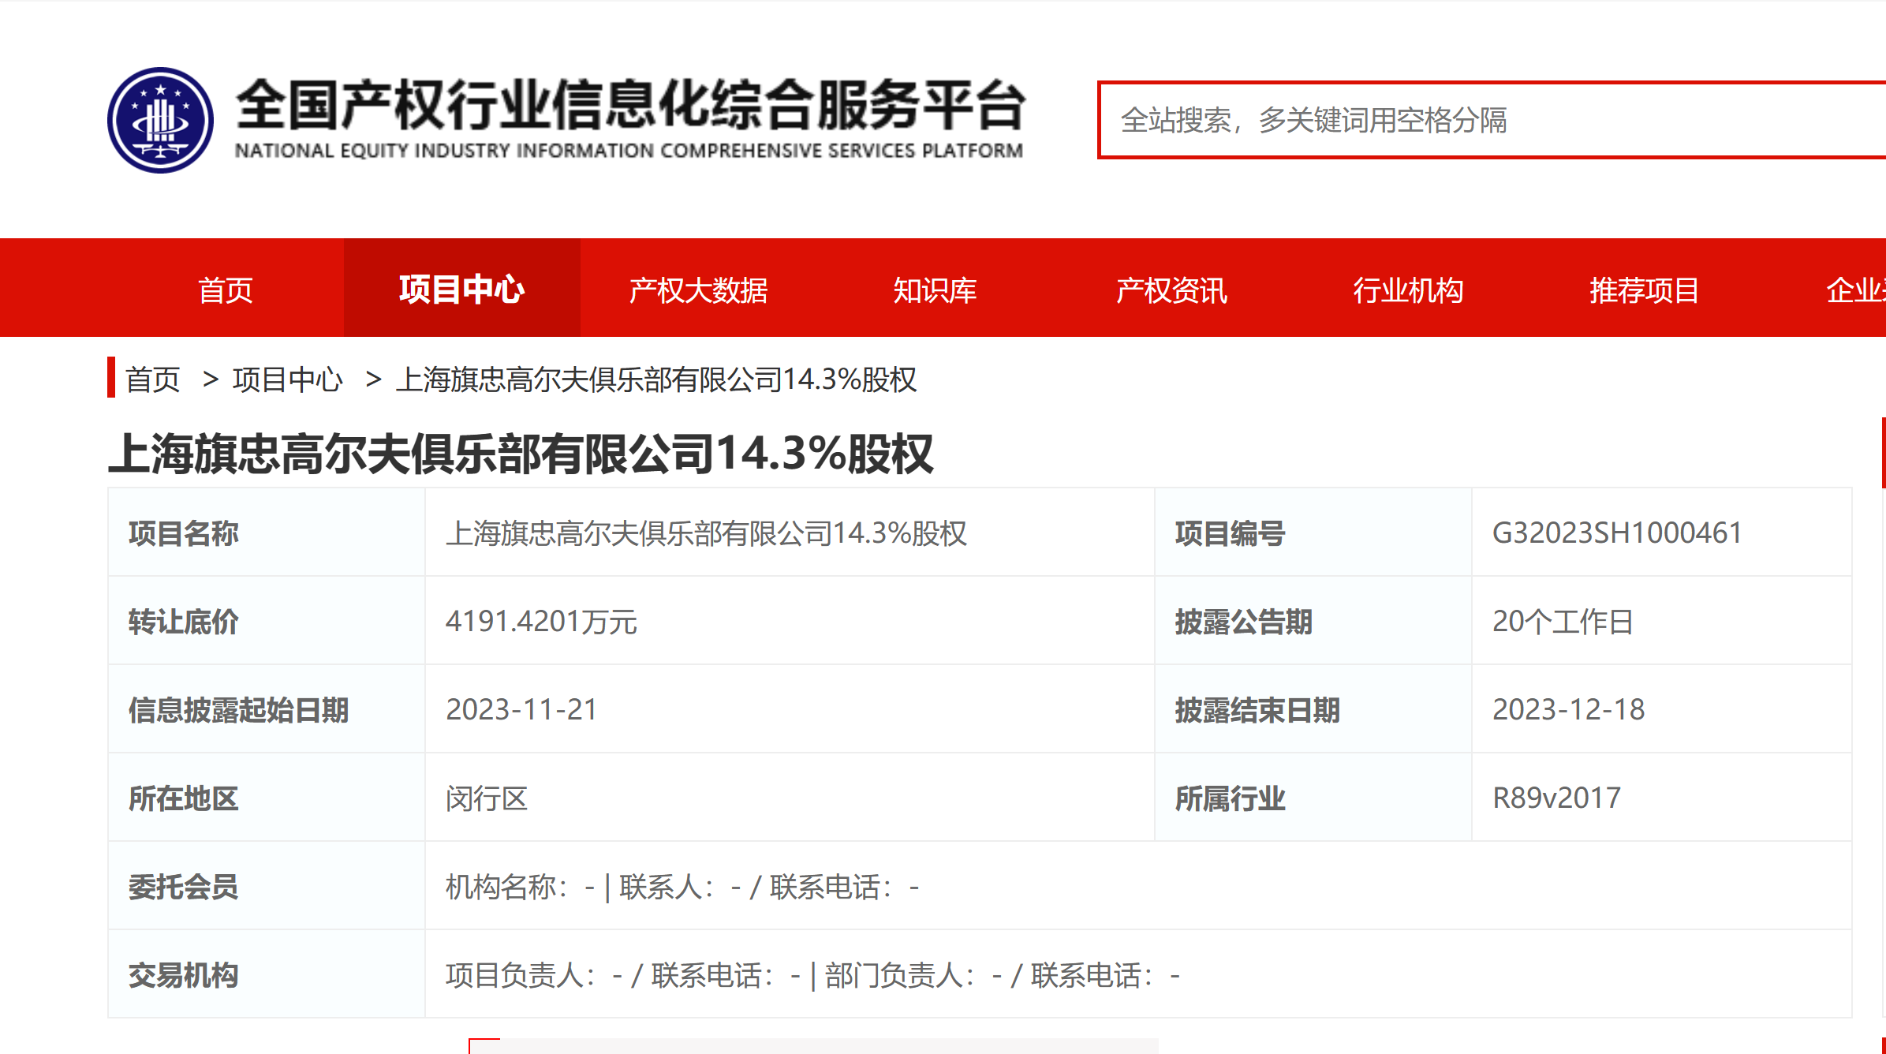Switch to the 行业机构 tab
1886x1054 pixels.
point(1408,290)
